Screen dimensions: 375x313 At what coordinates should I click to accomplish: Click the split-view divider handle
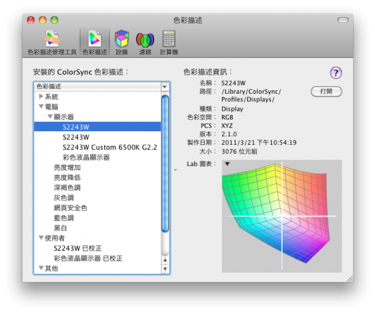(176, 170)
